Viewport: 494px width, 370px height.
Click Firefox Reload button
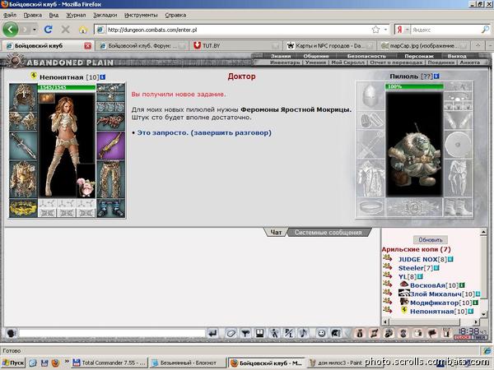click(49, 30)
